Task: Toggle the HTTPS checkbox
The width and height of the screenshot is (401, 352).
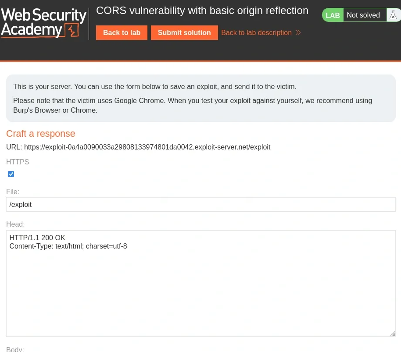Action: click(x=11, y=174)
